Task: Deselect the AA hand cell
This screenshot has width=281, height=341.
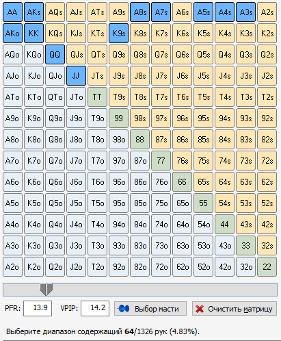Action: coord(12,12)
